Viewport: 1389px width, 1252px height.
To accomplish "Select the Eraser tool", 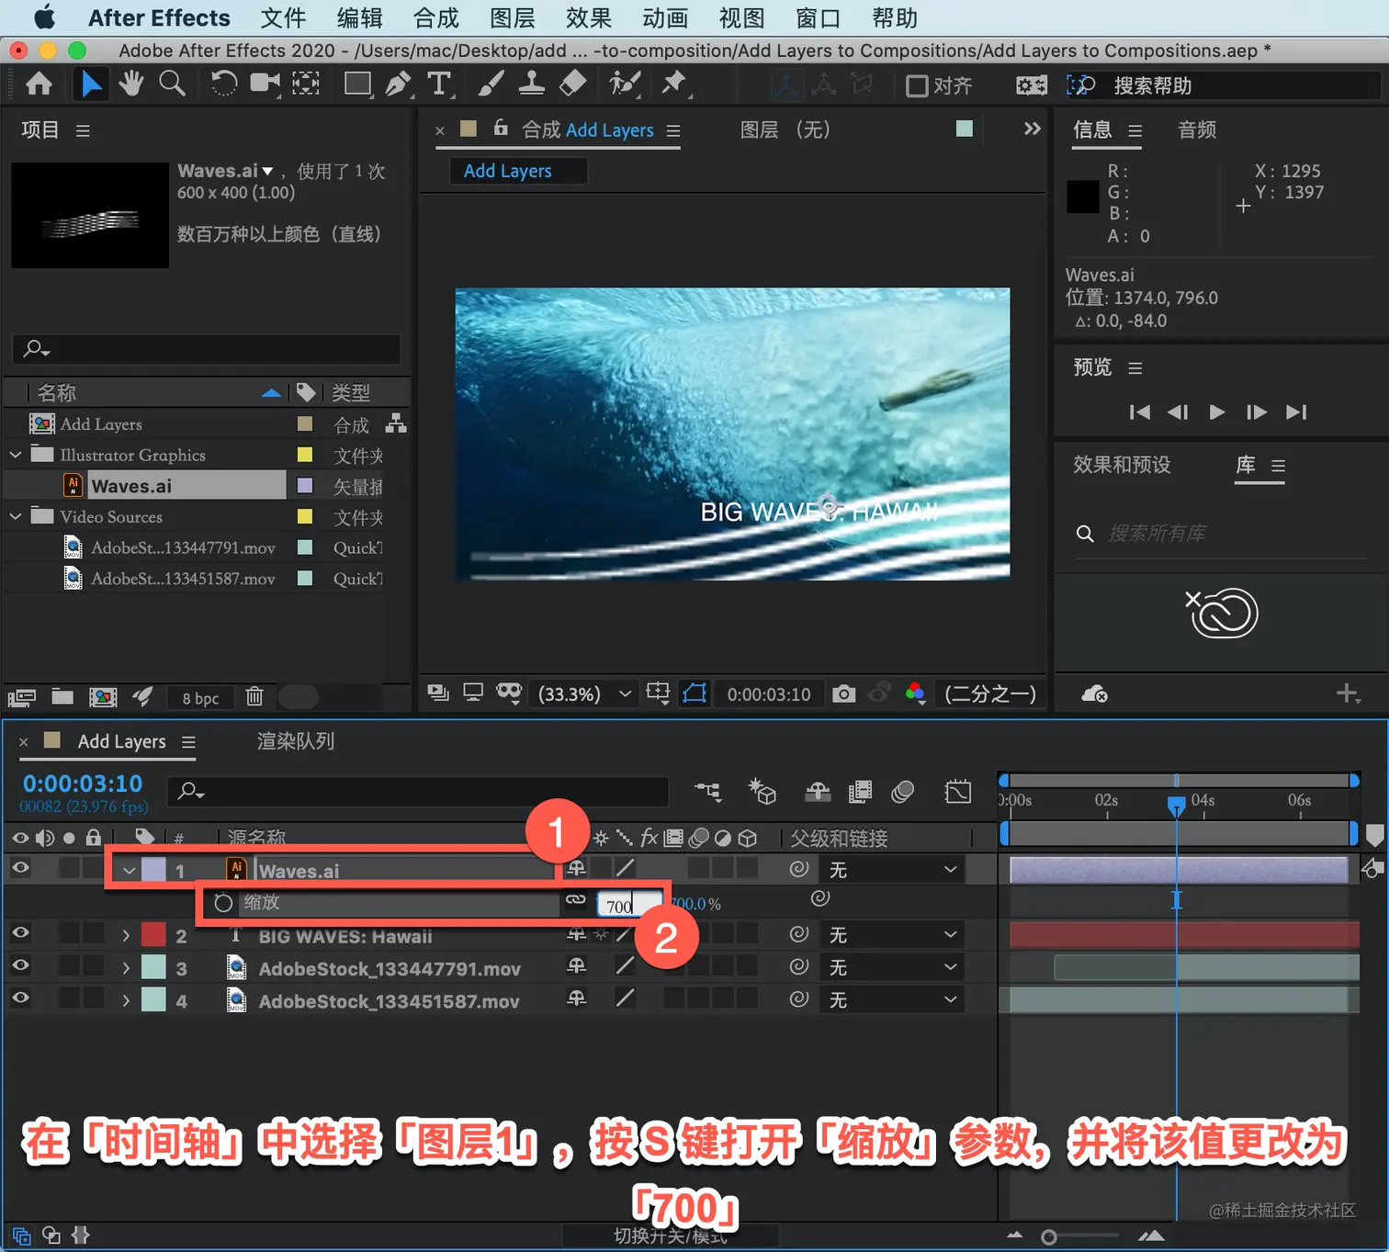I will 572,85.
